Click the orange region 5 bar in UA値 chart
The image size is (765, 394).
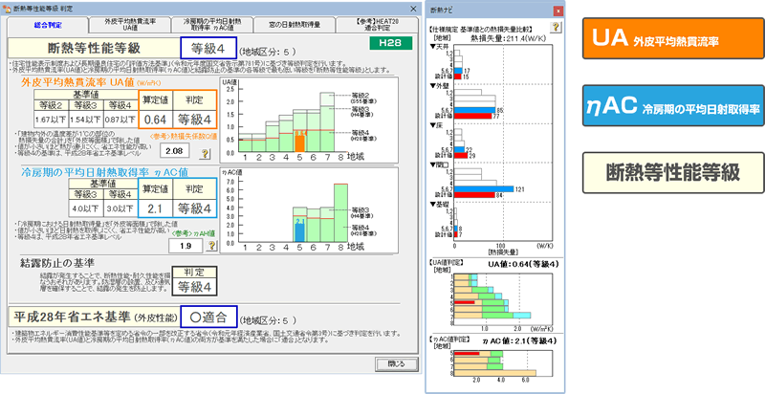coord(300,143)
